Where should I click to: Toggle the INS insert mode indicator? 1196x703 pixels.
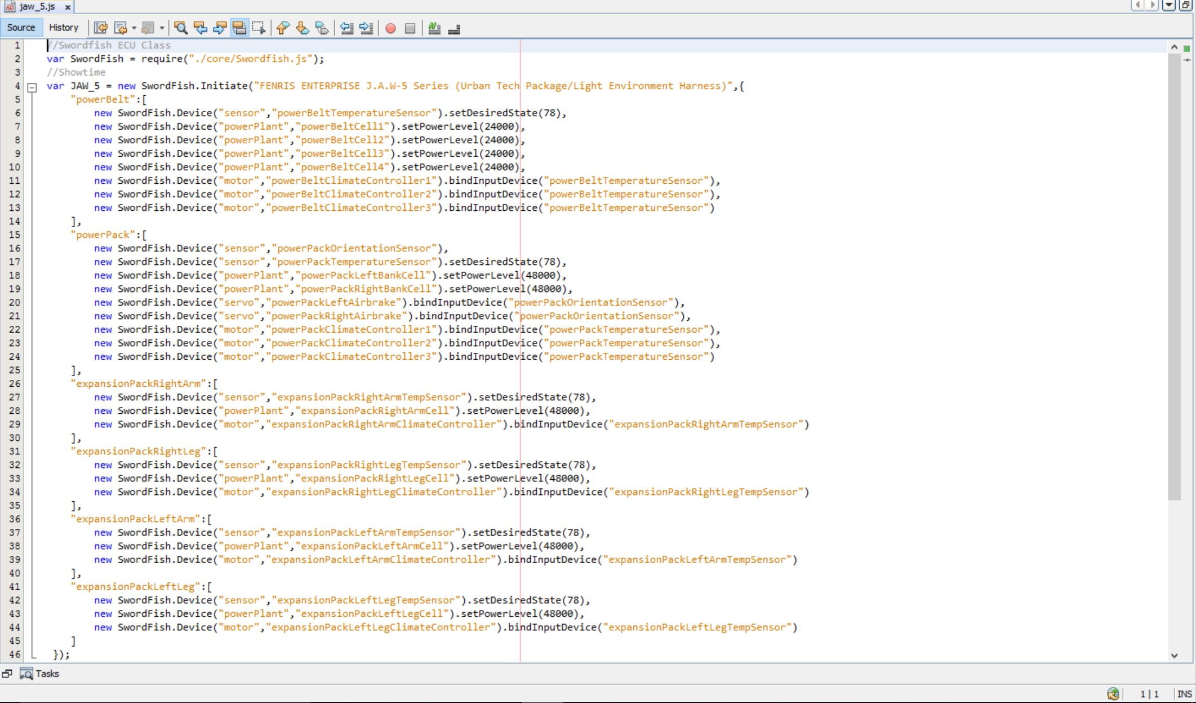tap(1184, 694)
